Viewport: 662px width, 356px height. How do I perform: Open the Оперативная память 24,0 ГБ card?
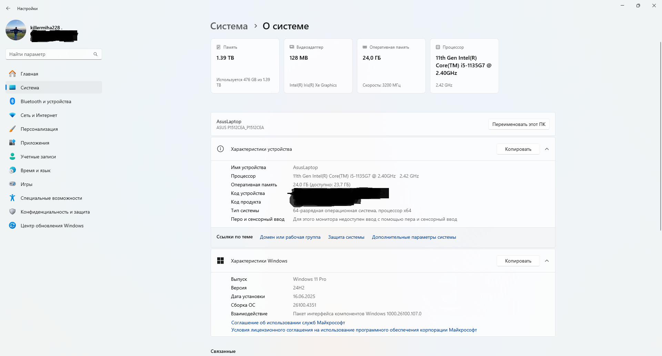pos(391,66)
